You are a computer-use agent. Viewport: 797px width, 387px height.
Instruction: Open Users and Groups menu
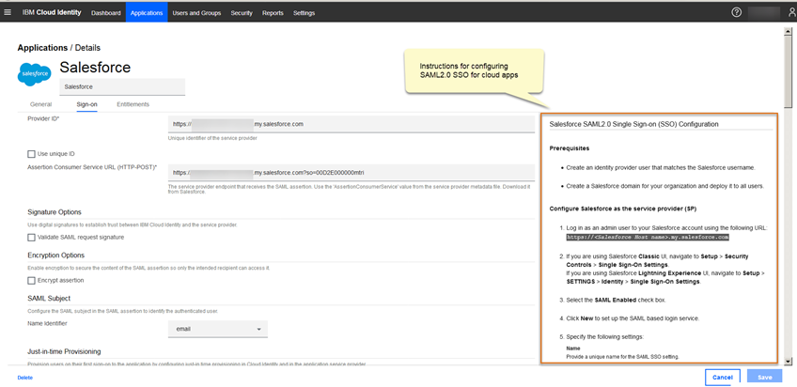196,13
